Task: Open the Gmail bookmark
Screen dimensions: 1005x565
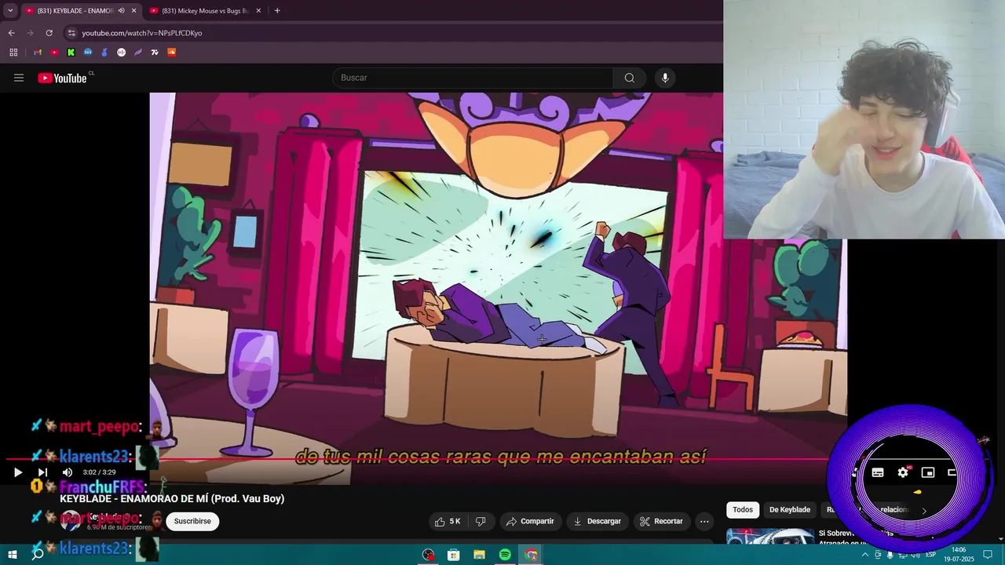Action: click(x=37, y=53)
